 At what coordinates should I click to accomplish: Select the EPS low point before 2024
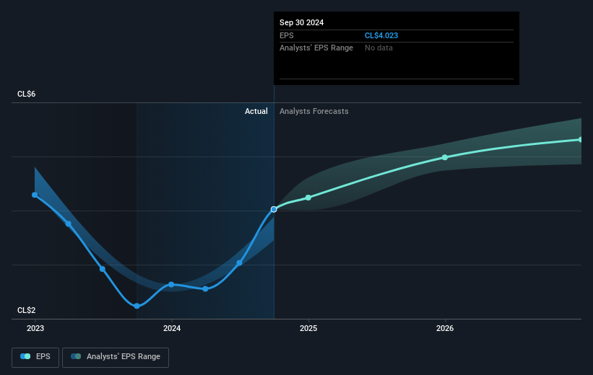(137, 306)
